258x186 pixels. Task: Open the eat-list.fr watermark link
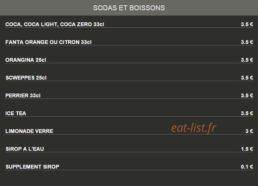194,128
